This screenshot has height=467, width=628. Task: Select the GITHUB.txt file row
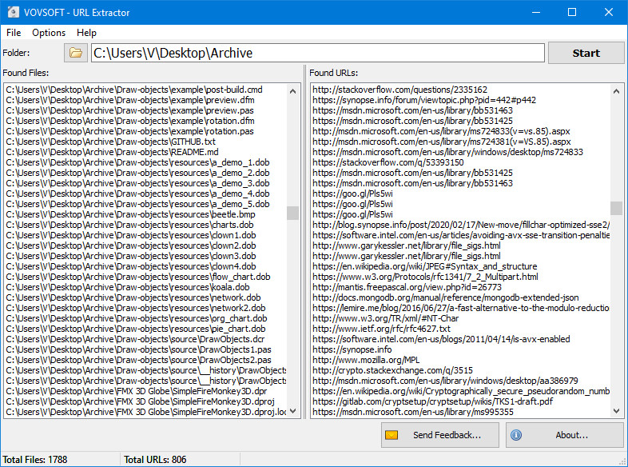click(145, 142)
